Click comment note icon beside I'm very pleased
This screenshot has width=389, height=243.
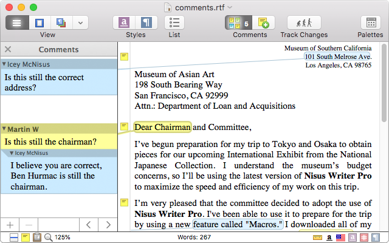pos(124,202)
